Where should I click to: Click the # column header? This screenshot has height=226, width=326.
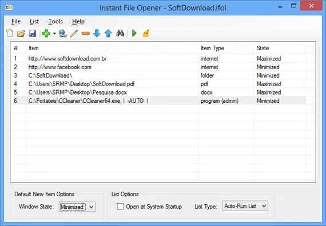tap(18, 48)
